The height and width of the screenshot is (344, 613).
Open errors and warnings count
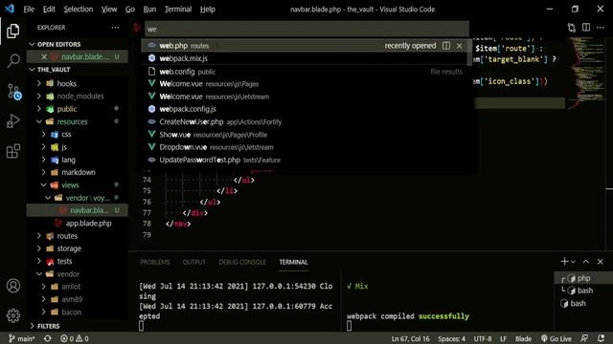click(75, 338)
